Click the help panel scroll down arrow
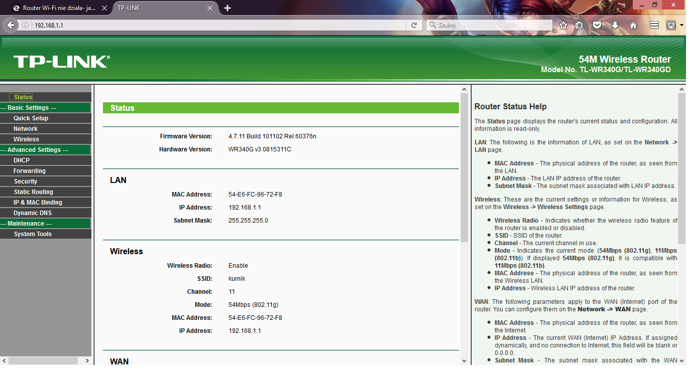This screenshot has height=377, width=690. pyautogui.click(x=681, y=360)
